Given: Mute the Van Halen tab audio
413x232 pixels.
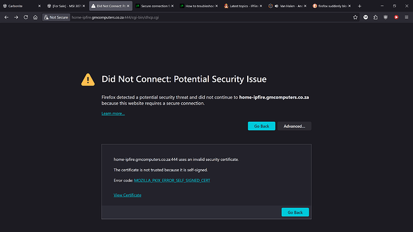Looking at the screenshot, I should 277,6.
